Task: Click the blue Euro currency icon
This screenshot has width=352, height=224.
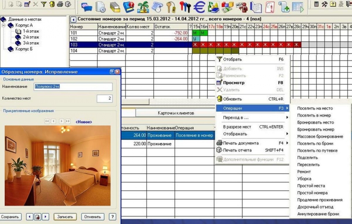Action: tap(199, 7)
